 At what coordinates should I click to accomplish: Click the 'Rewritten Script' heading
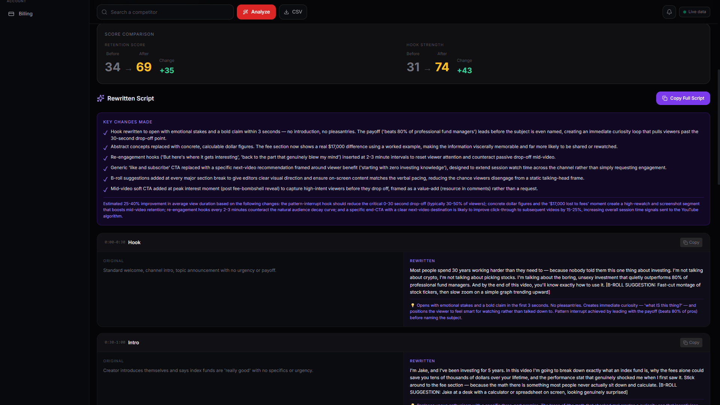[x=131, y=98]
